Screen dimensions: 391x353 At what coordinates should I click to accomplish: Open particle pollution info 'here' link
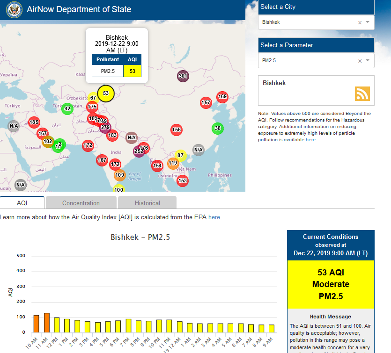coord(310,140)
